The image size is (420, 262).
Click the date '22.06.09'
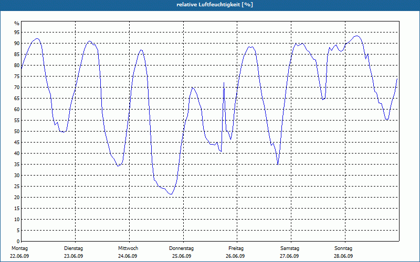[19, 256]
